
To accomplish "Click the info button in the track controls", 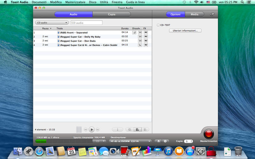I will (117, 129).
